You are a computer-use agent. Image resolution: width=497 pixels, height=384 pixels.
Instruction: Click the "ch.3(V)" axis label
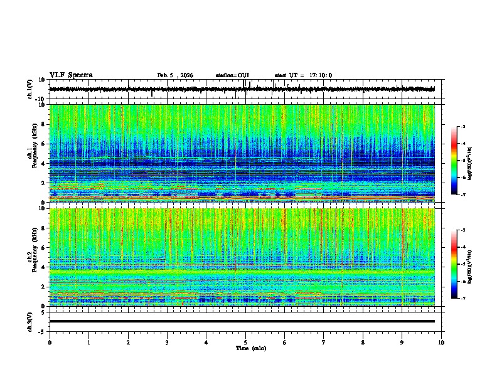tap(29, 322)
